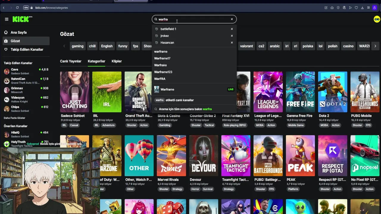381x214 pixels.
Task: Filter by the English tag
Action: pyautogui.click(x=107, y=46)
